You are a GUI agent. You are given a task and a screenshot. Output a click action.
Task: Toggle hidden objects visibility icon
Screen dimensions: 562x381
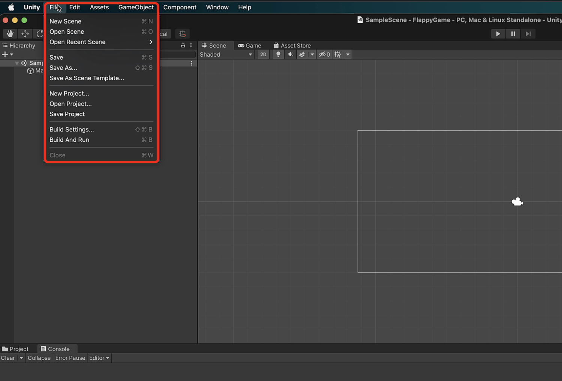coord(324,54)
